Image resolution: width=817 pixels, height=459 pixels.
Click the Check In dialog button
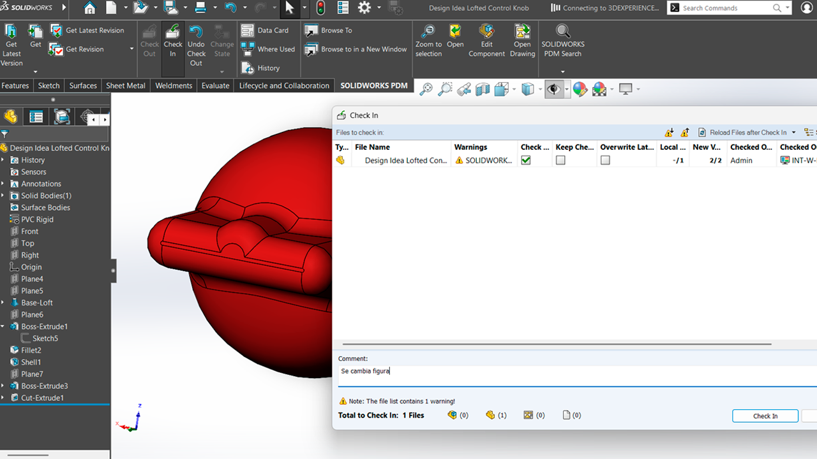tap(765, 416)
